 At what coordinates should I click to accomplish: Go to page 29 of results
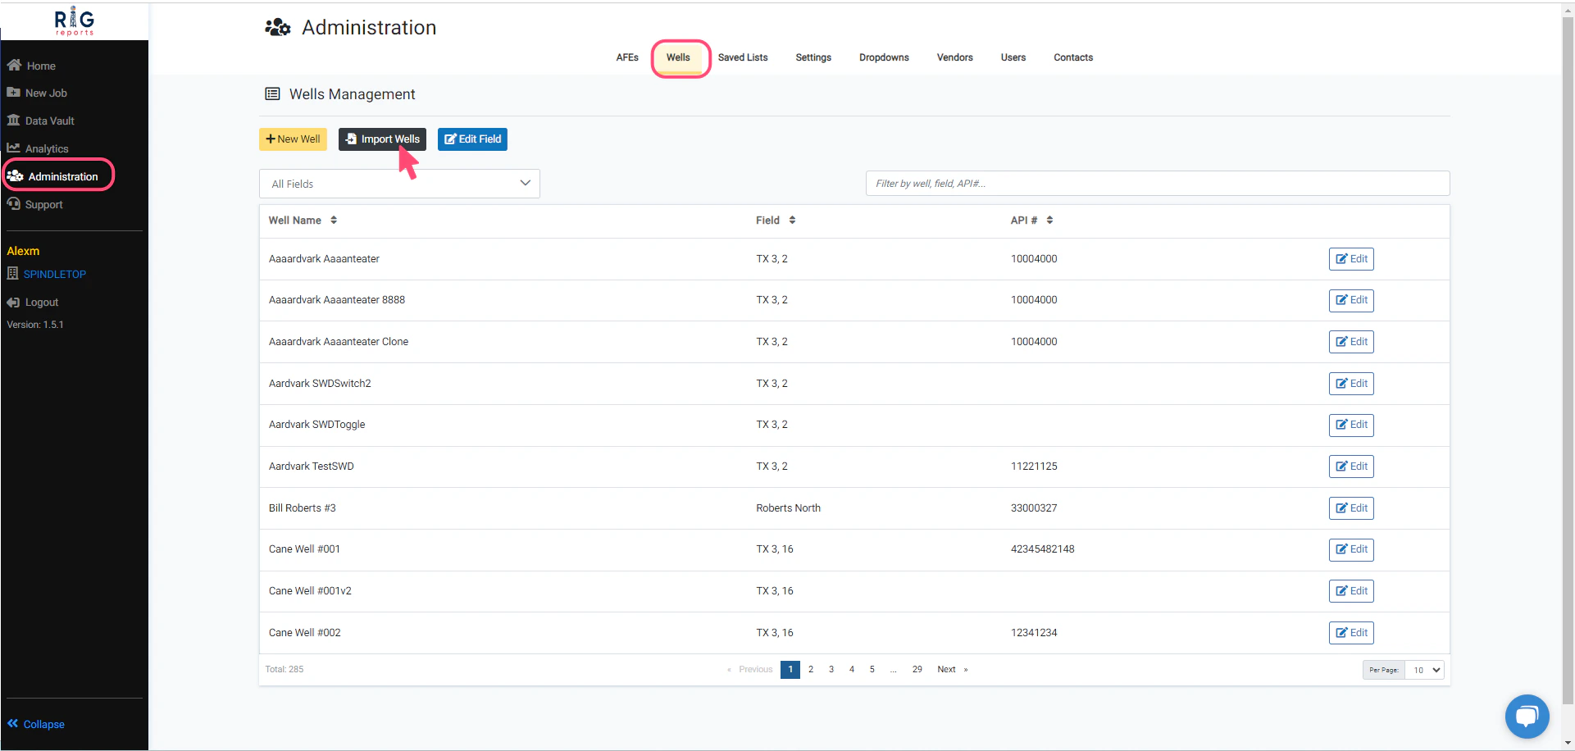point(917,670)
